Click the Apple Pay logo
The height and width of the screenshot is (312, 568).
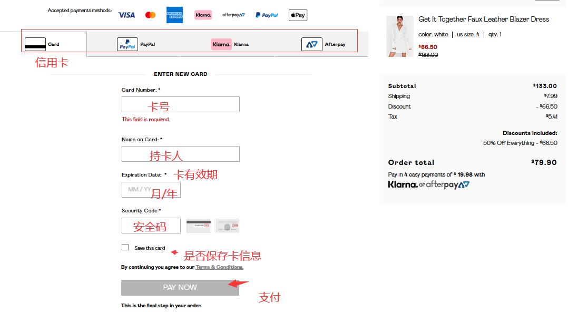(x=298, y=15)
